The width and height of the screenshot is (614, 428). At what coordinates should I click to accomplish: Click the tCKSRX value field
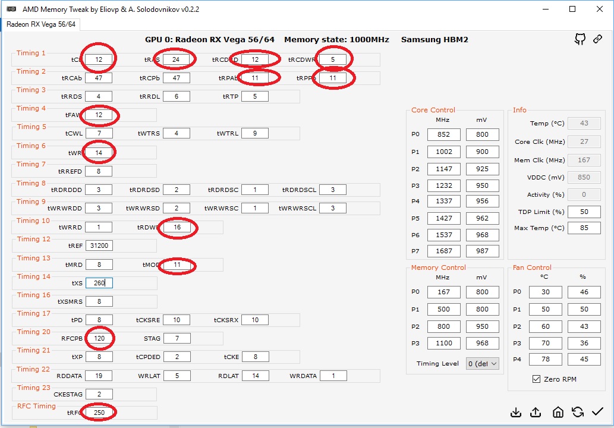(x=255, y=320)
